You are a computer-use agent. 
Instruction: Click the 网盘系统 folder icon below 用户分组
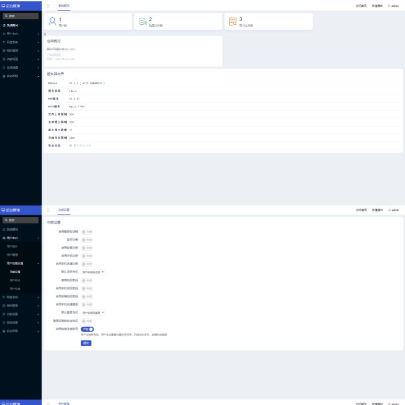tap(4, 297)
